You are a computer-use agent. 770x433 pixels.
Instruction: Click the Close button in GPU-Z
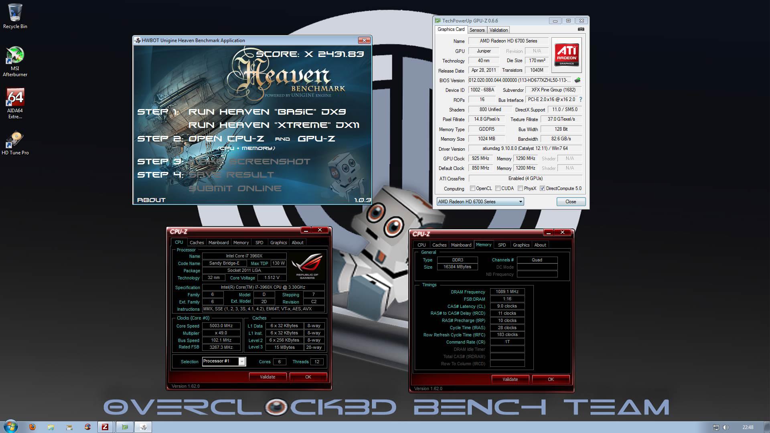click(x=571, y=202)
